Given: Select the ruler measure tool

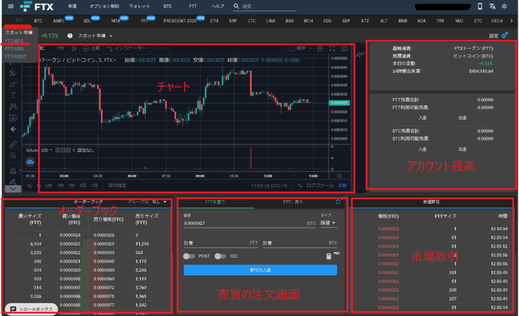Looking at the screenshot, I should click(x=13, y=145).
